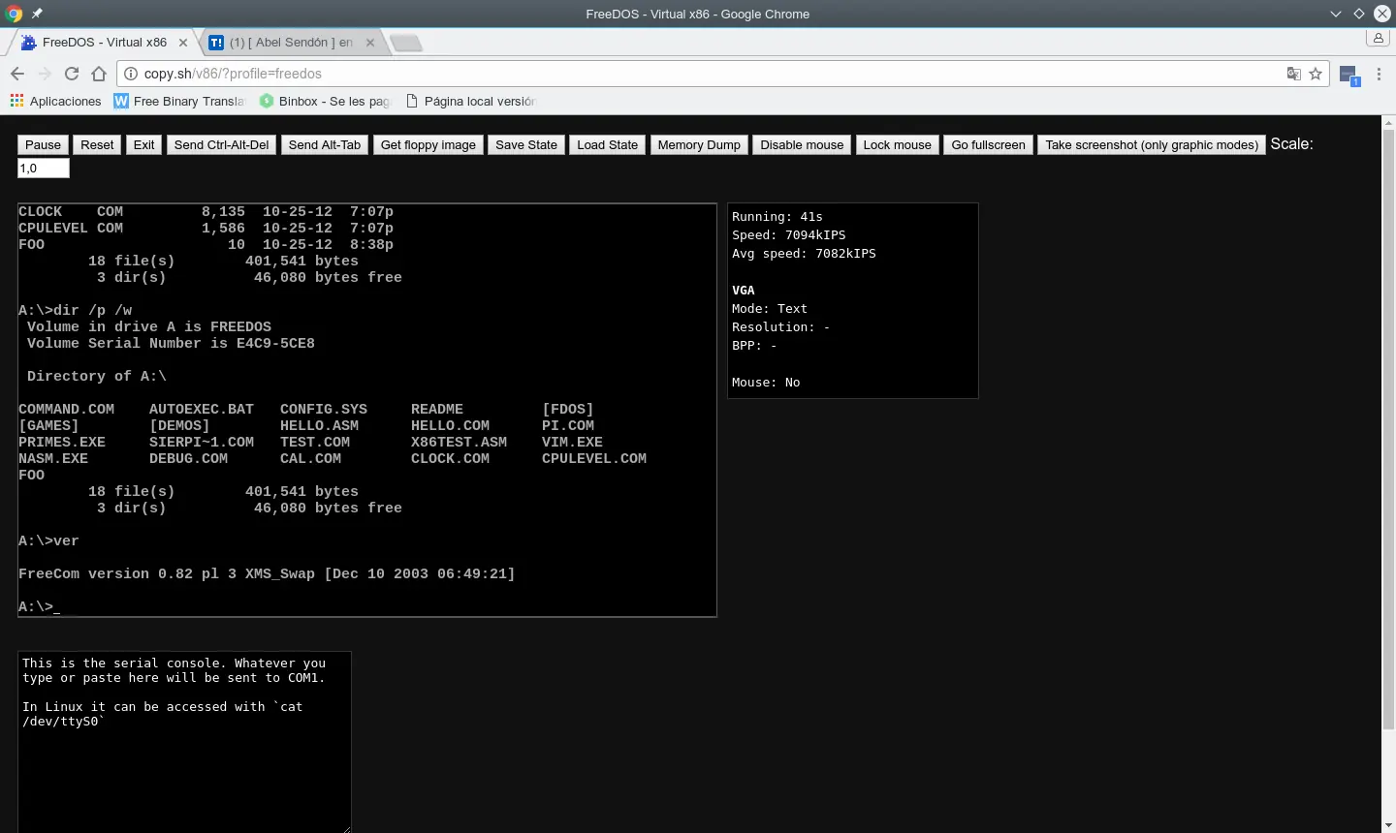Screen dimensions: 1396x833
Task: Click the [GAMES] directory entry
Action: point(48,425)
